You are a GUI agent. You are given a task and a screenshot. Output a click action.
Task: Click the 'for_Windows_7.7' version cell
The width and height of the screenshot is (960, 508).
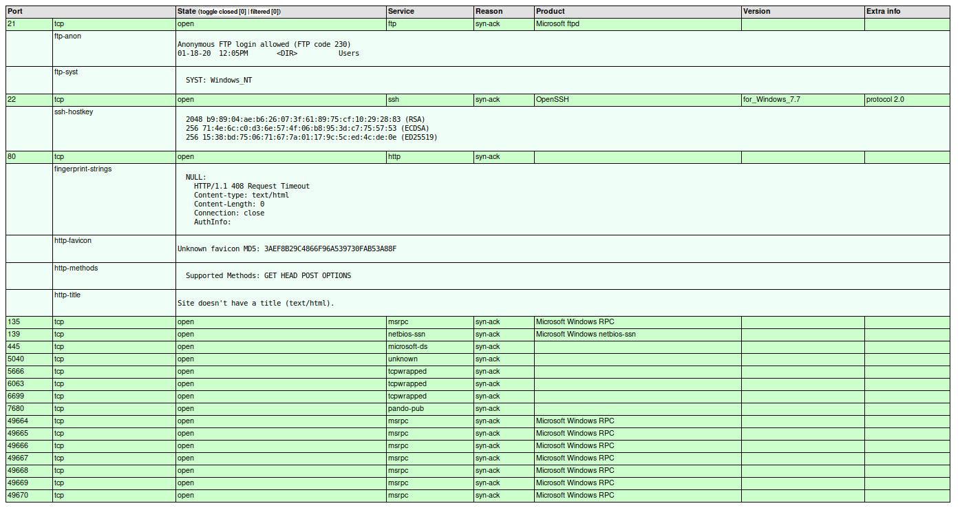(803, 100)
